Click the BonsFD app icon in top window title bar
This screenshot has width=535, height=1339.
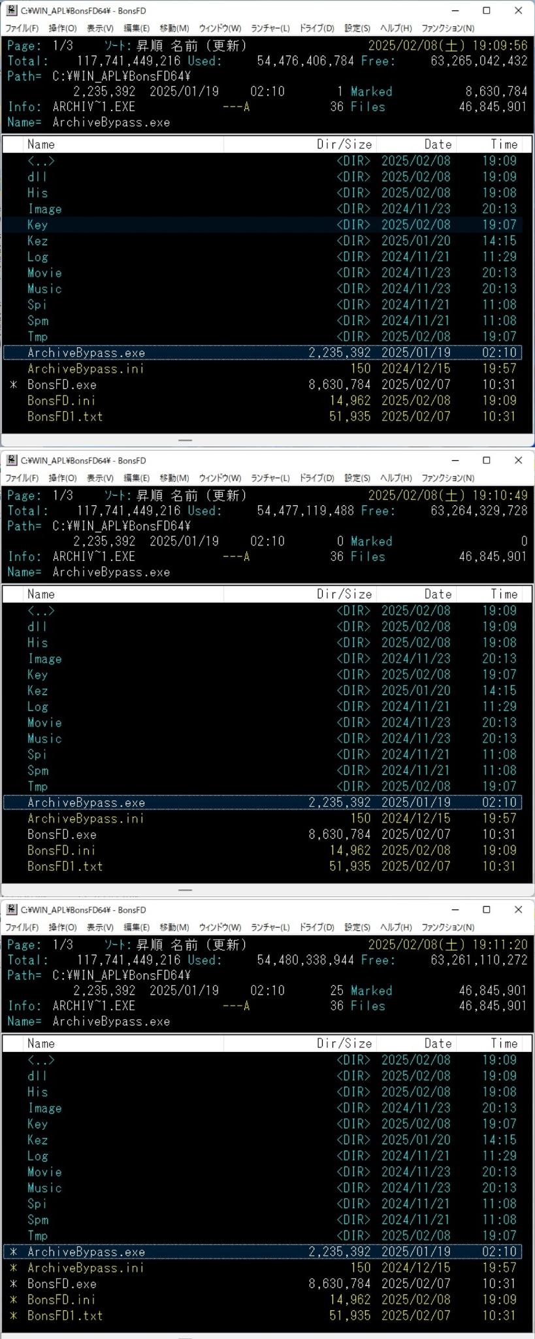coord(11,11)
